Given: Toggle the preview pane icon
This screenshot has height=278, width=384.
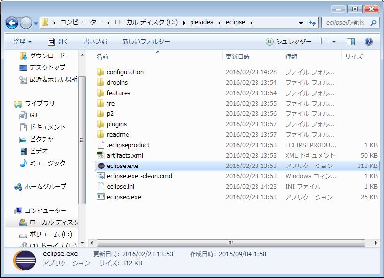Looking at the screenshot, I should (351, 41).
